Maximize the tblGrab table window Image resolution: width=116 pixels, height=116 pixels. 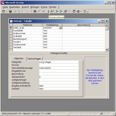(103, 21)
